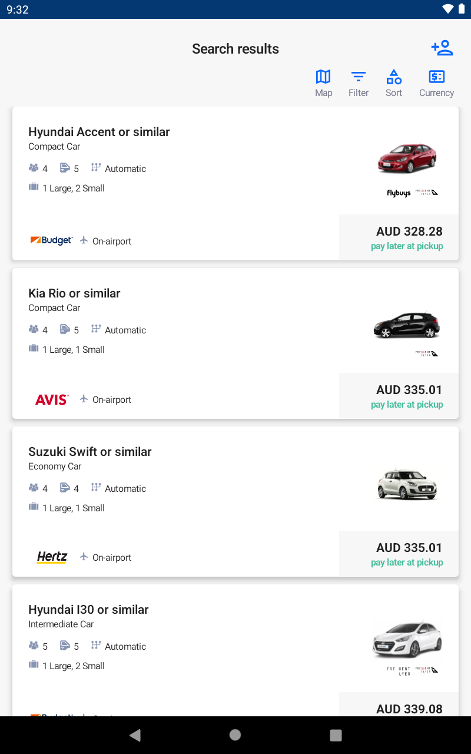Open the black Kia Rio thumbnail
The height and width of the screenshot is (754, 471).
point(407,325)
